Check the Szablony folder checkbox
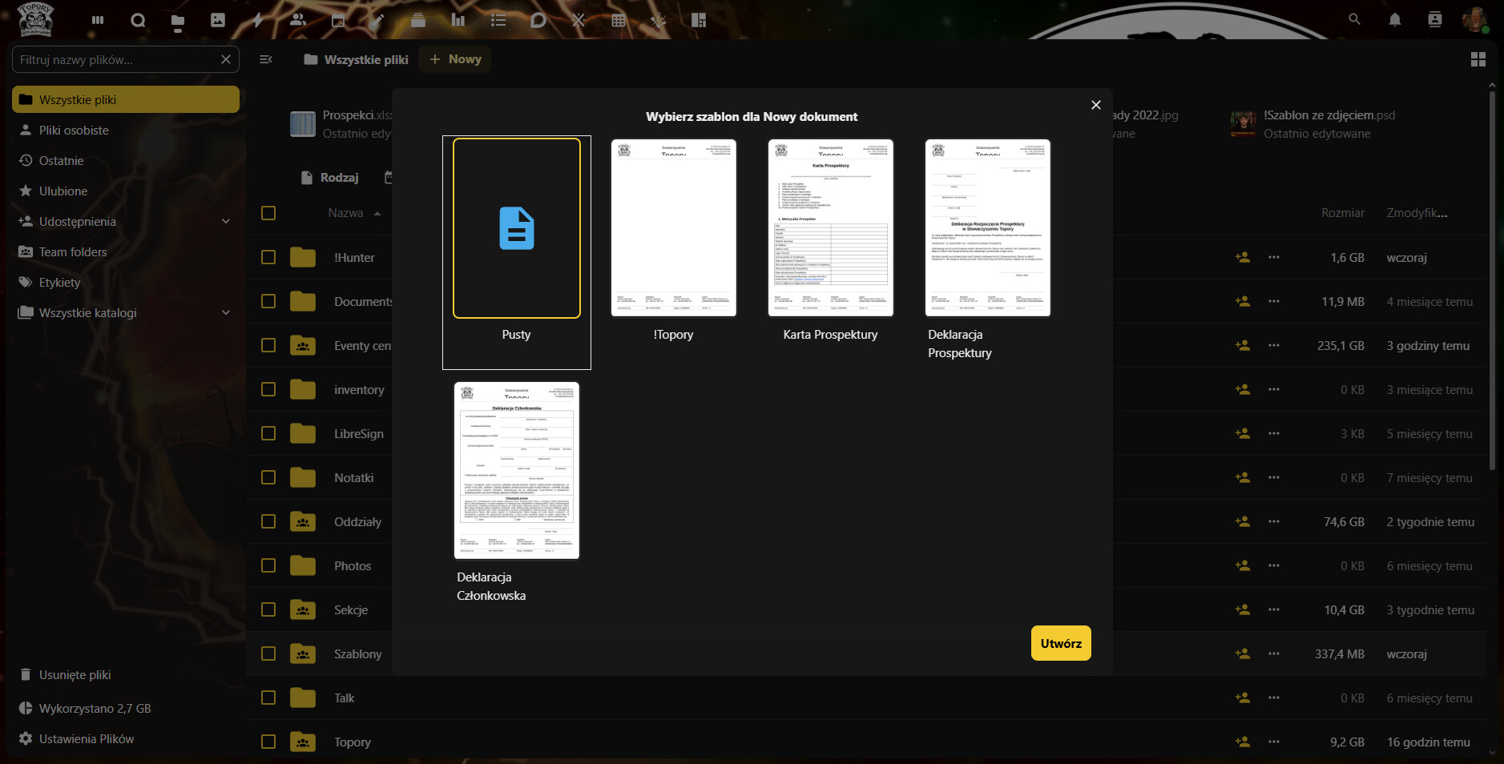Viewport: 1504px width, 764px height. coord(268,654)
